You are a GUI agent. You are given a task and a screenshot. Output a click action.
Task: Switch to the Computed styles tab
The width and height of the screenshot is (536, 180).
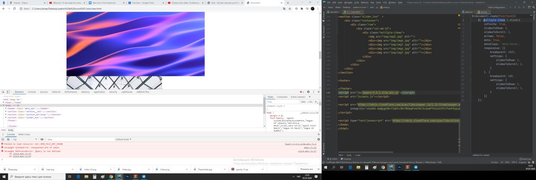[282, 97]
